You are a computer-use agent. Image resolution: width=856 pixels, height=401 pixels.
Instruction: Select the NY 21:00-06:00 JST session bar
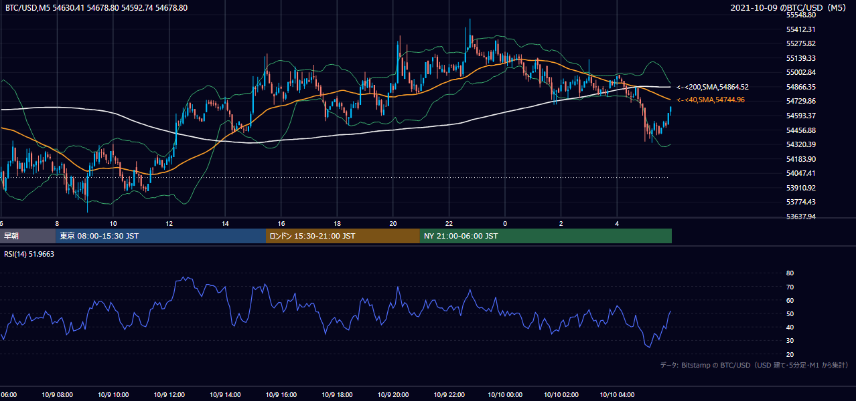coord(546,236)
